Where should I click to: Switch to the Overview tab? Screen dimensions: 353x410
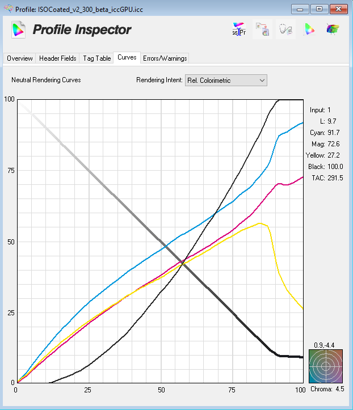coord(20,58)
